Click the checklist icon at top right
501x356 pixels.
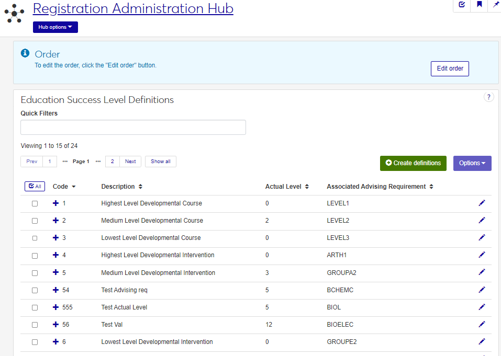[x=461, y=5]
